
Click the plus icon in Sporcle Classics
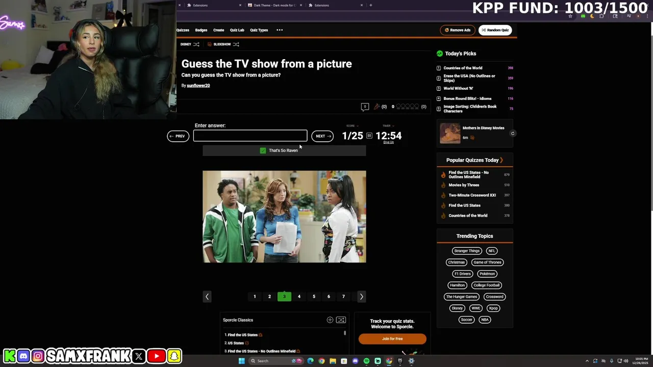pos(330,320)
